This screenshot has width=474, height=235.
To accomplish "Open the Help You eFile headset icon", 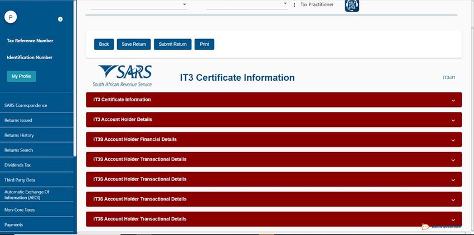I will pos(352,6).
